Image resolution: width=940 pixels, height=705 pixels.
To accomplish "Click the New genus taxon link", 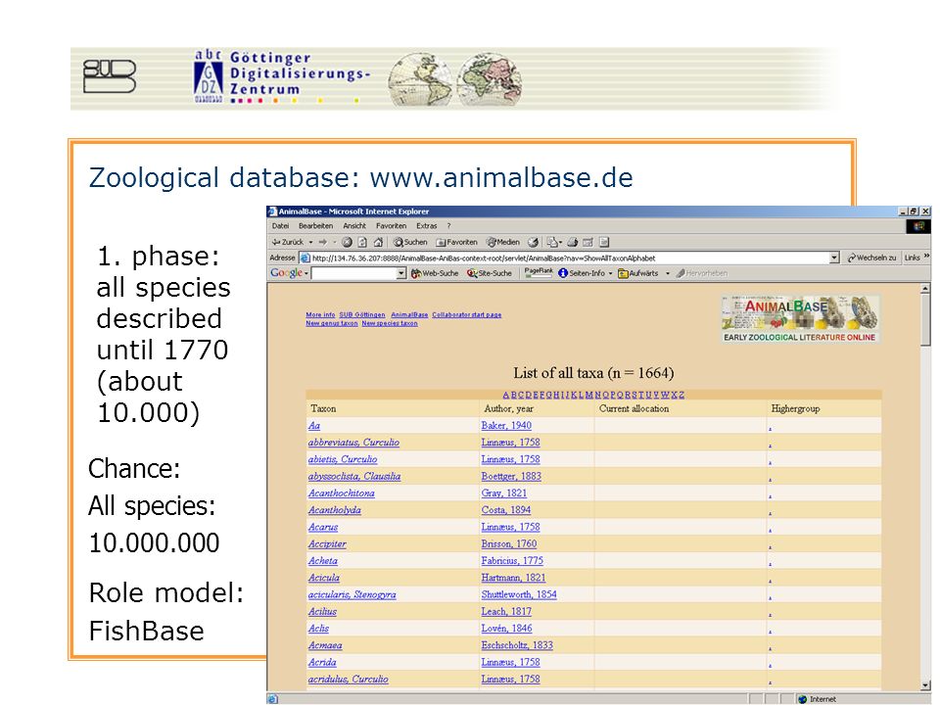I will [x=332, y=323].
